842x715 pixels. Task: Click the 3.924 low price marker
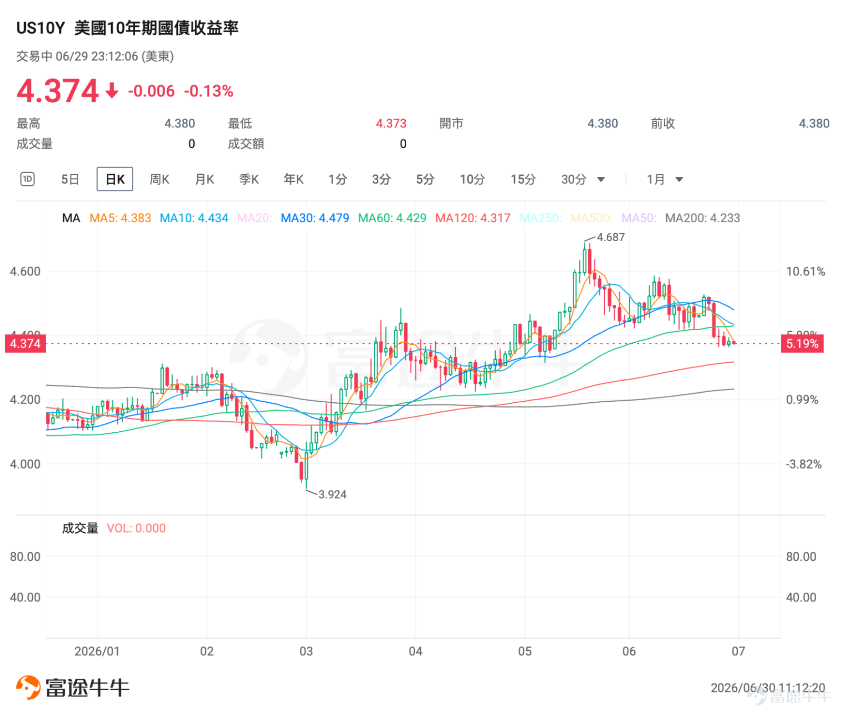[333, 494]
